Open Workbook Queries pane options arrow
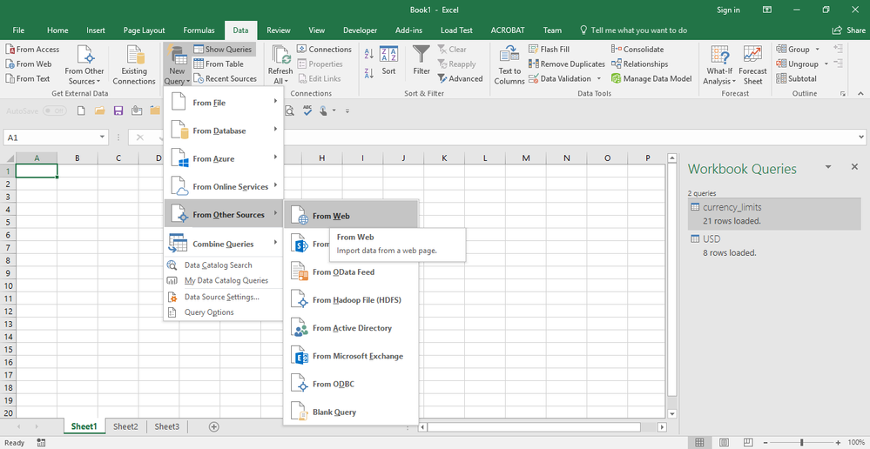The height and width of the screenshot is (449, 870). pyautogui.click(x=828, y=167)
